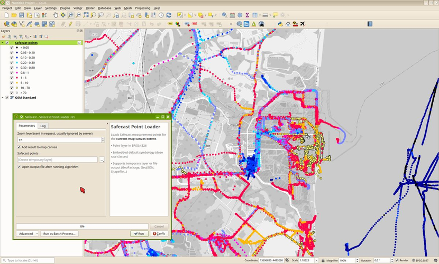Create a new project with the blank page icon
The height and width of the screenshot is (264, 439).
(x=6, y=15)
